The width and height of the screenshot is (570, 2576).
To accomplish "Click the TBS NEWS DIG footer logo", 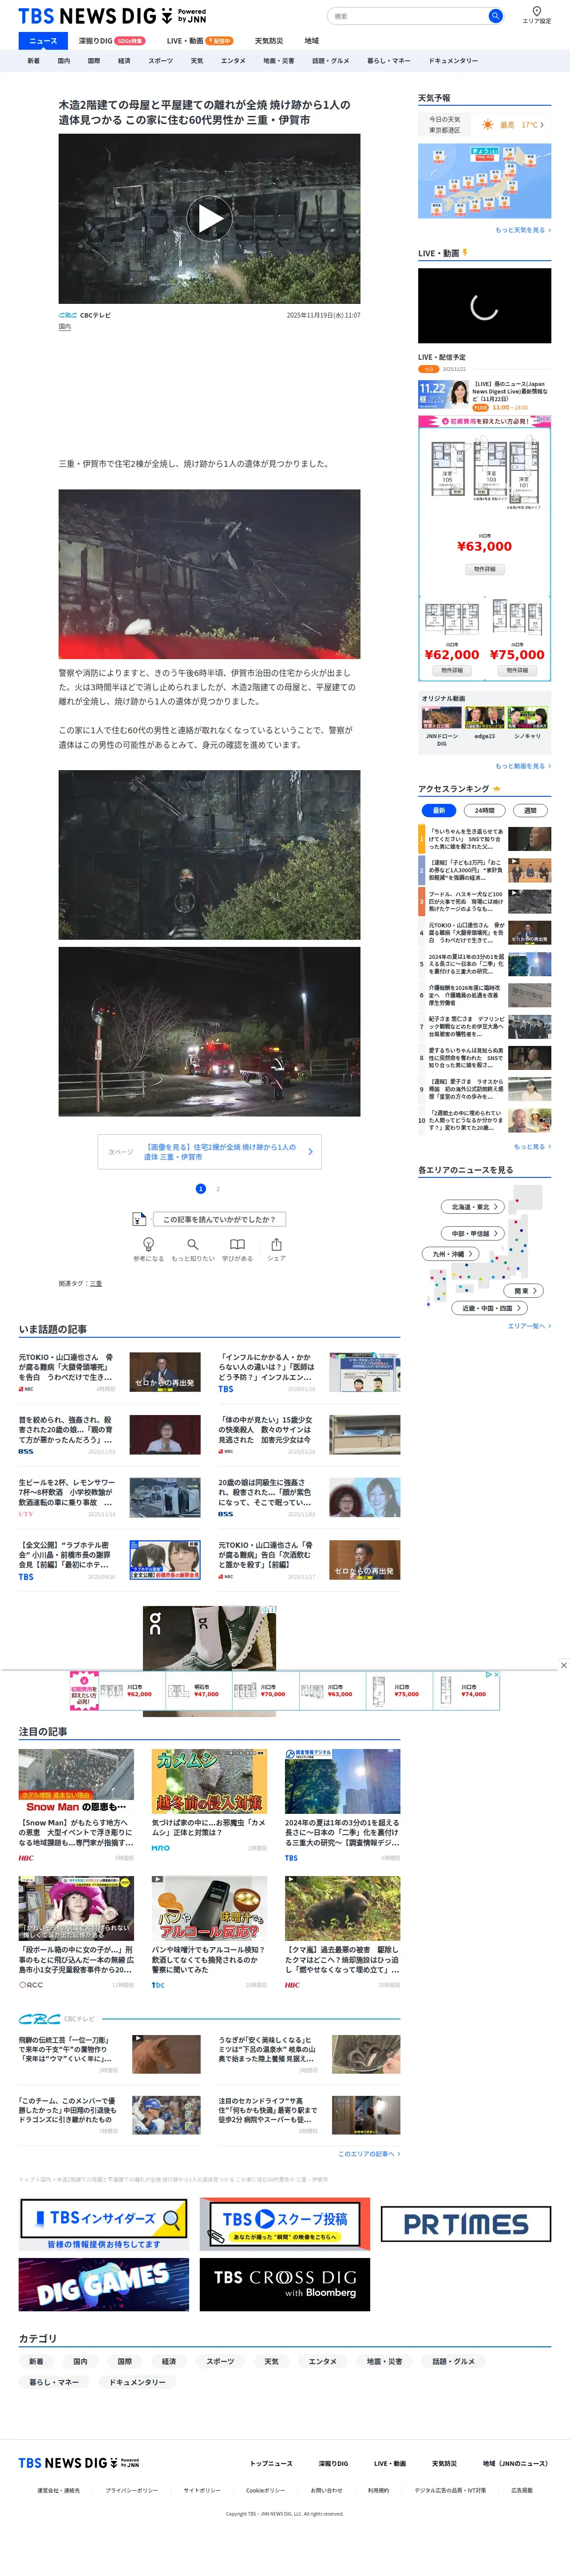I will pos(79,2463).
